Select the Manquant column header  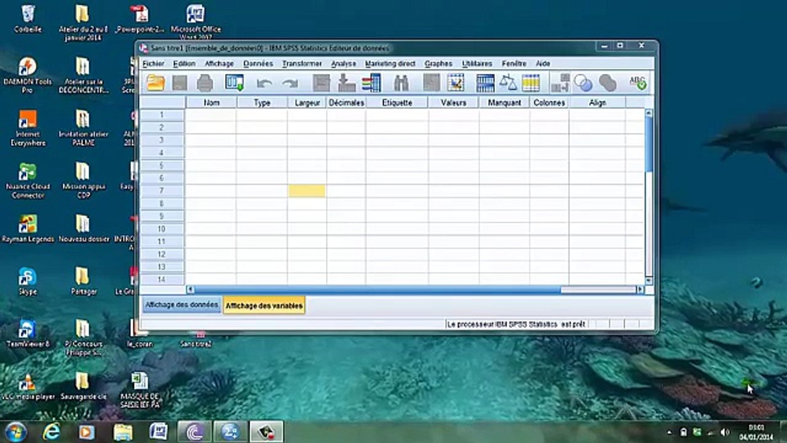[x=504, y=103]
